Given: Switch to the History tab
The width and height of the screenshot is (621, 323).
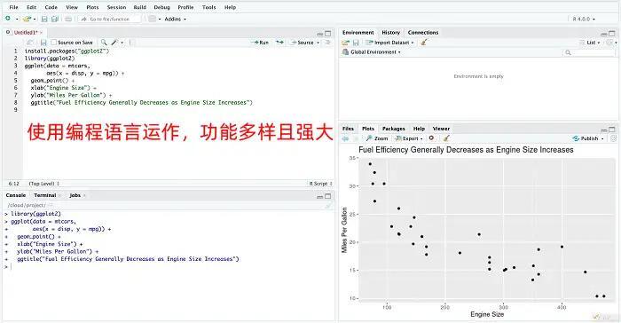Looking at the screenshot, I should click(x=391, y=33).
